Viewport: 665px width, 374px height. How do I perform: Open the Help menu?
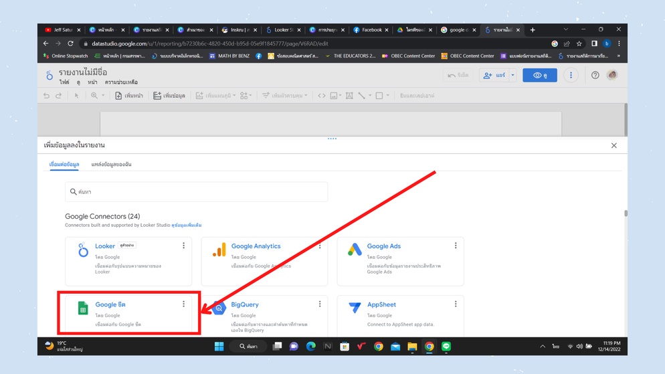[121, 82]
